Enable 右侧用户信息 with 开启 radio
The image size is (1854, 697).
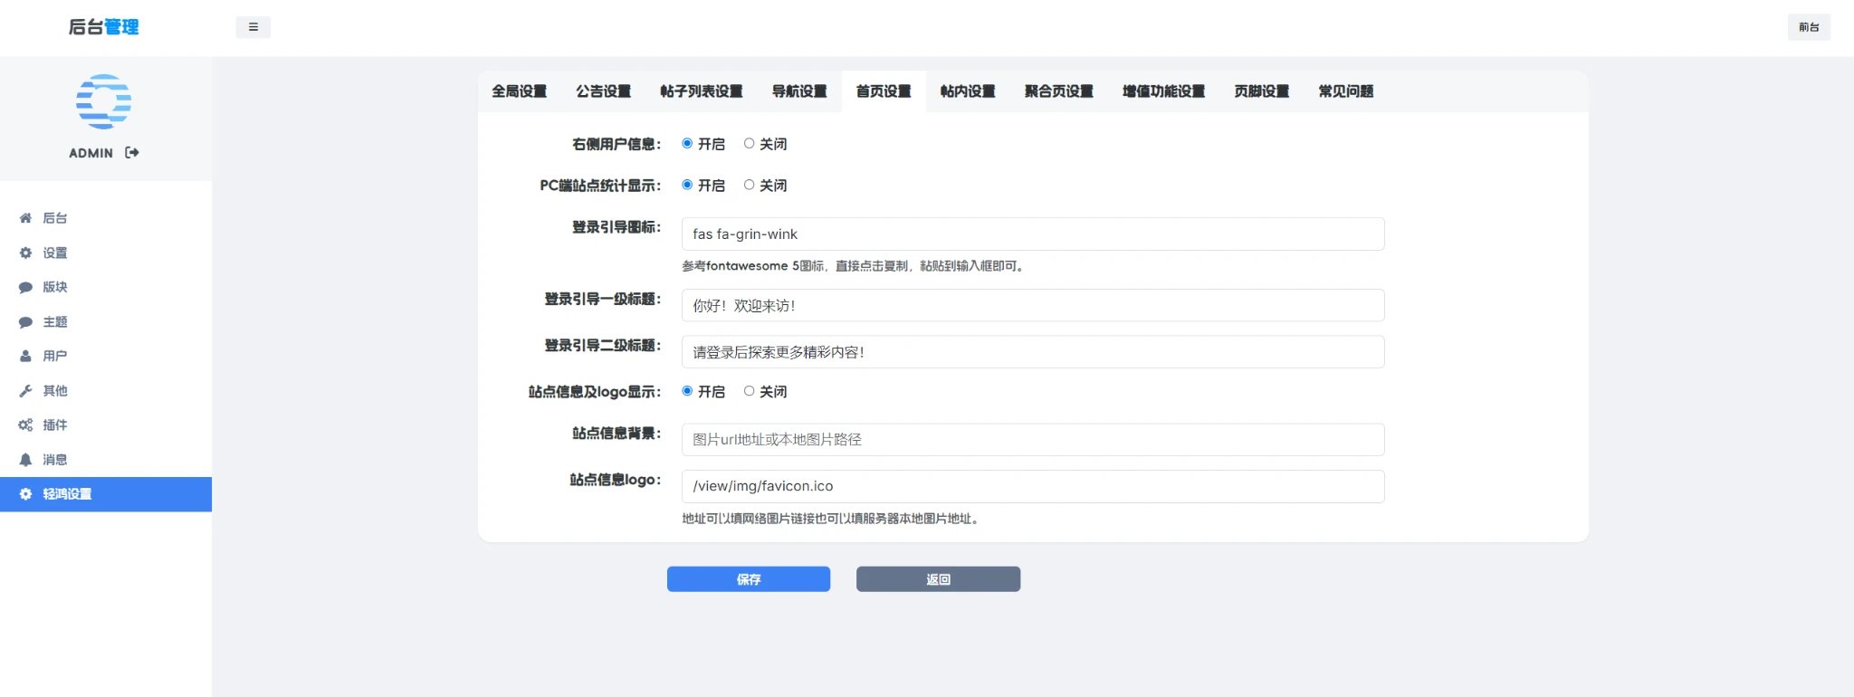(x=687, y=143)
